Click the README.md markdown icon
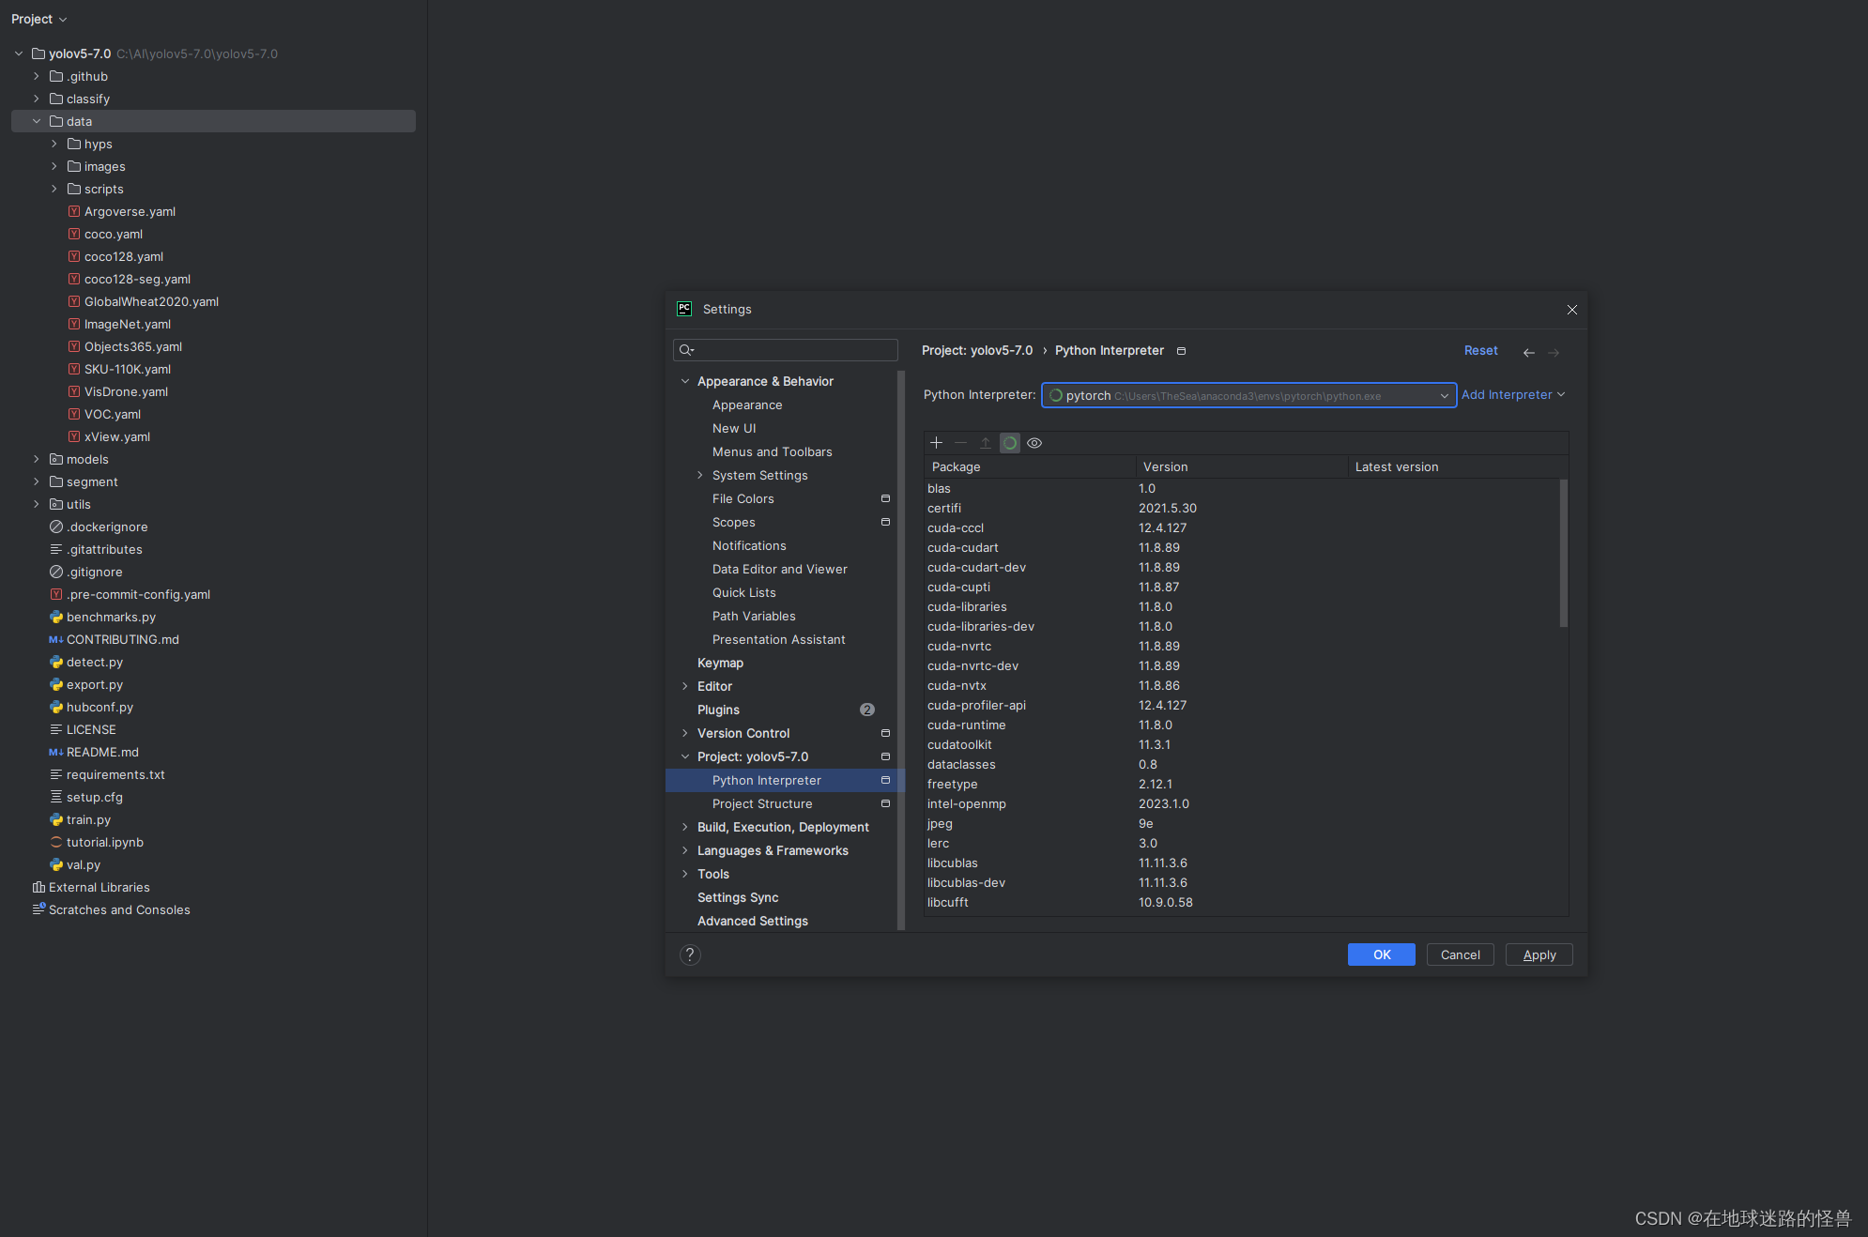This screenshot has width=1868, height=1237. tap(56, 752)
